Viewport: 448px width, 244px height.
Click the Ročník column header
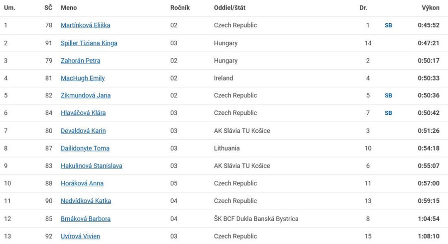tap(180, 8)
